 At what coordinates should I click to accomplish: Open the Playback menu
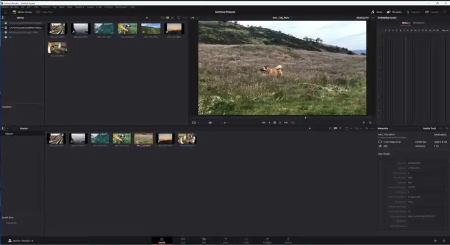(x=79, y=7)
